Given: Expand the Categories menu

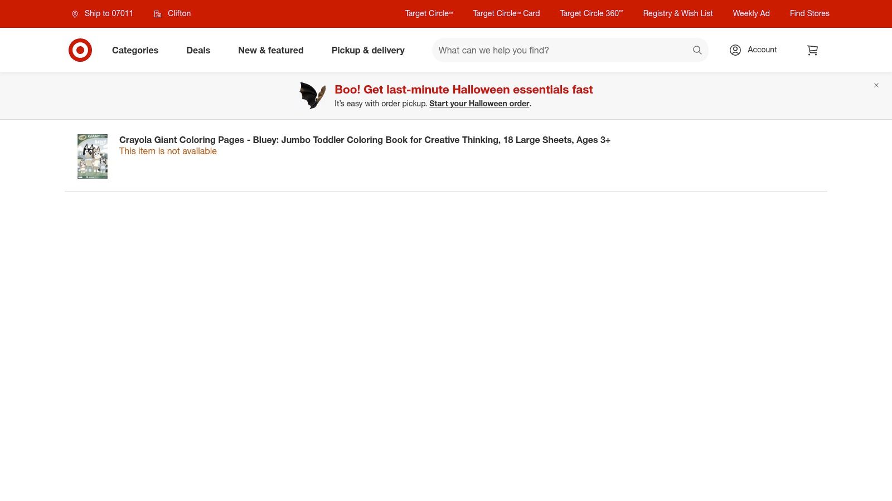Looking at the screenshot, I should pyautogui.click(x=135, y=50).
